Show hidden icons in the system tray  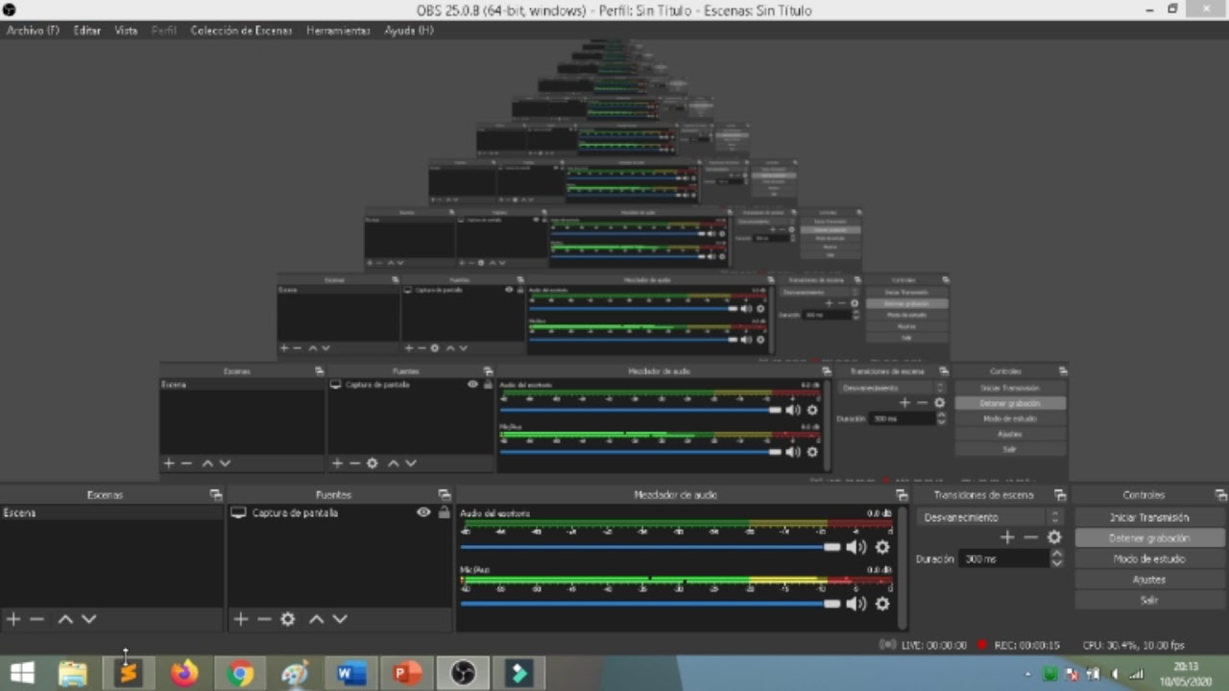point(1028,674)
